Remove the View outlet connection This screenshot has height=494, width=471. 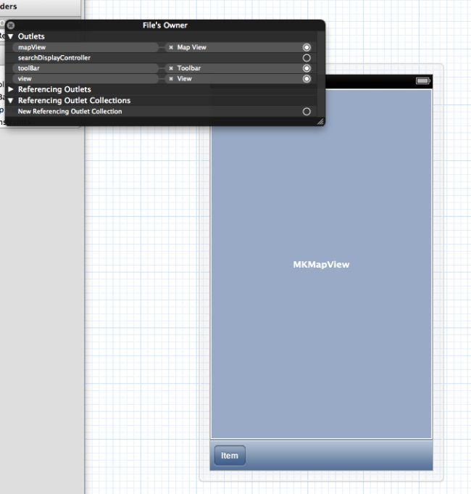click(171, 79)
